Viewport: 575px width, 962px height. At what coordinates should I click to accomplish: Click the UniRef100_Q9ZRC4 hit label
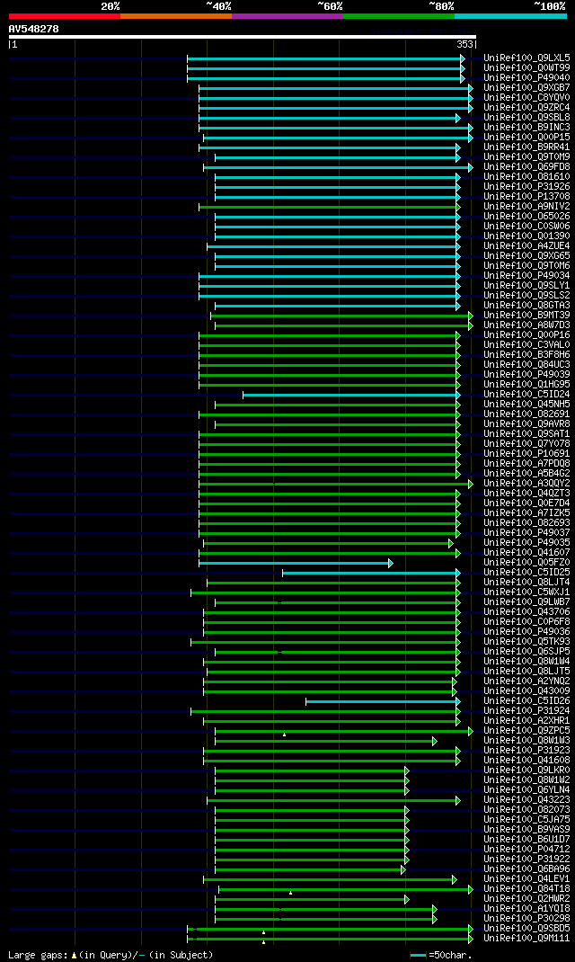pos(526,107)
